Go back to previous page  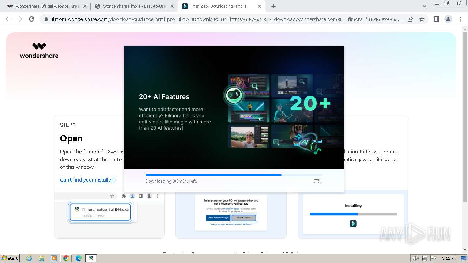(8, 19)
